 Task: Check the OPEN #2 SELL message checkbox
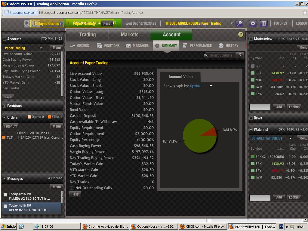point(5,206)
